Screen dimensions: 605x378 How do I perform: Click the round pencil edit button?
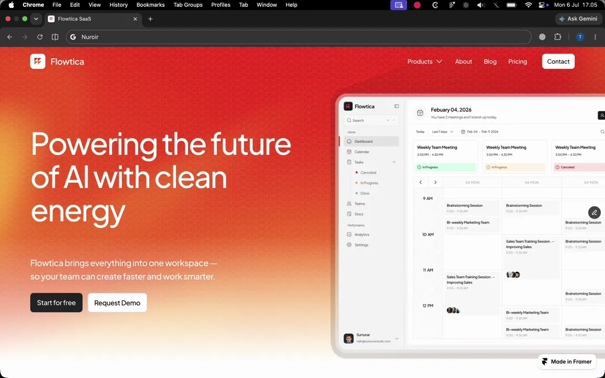coord(594,213)
